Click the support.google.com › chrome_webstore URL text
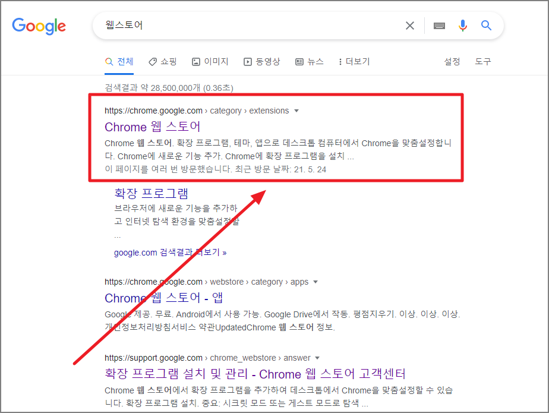The image size is (549, 413). point(207,358)
